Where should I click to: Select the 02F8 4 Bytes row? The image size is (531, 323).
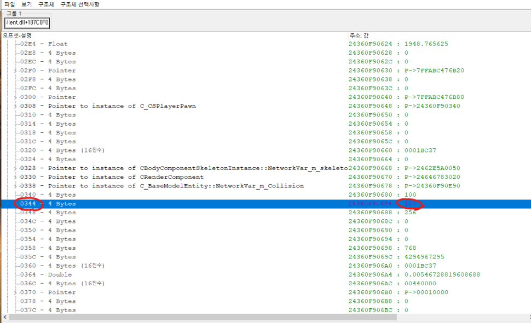48,79
